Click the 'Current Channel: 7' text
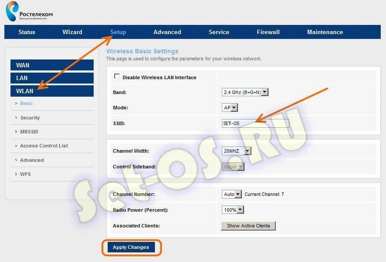 [264, 194]
